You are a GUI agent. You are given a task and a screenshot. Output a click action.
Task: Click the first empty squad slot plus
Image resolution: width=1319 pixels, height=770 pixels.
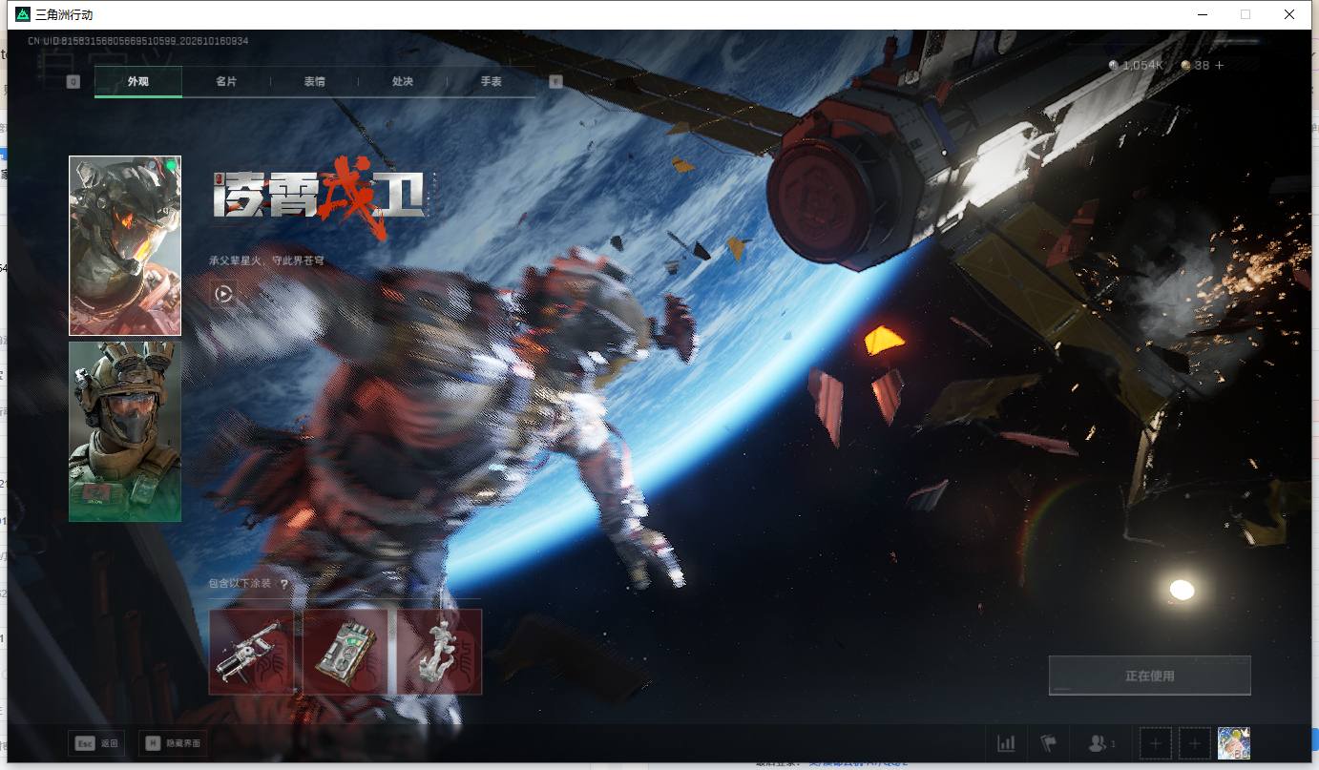pos(1156,743)
